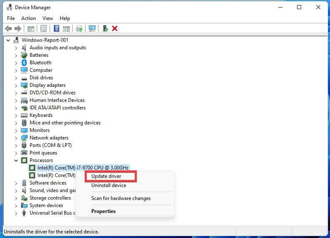Click the Device Manager title bar icon
Screen dimensions: 330x238
click(9, 8)
